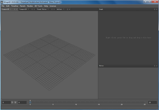The width and height of the screenshot is (159, 110).
Task: Open the Nodes menu
Action: click(30, 6)
